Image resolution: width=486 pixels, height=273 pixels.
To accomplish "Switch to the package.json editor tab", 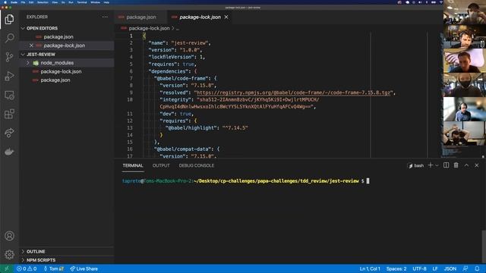I will 141,17.
